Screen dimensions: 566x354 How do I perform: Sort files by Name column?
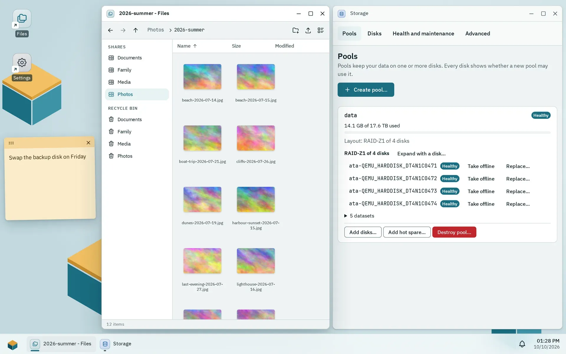tap(187, 46)
